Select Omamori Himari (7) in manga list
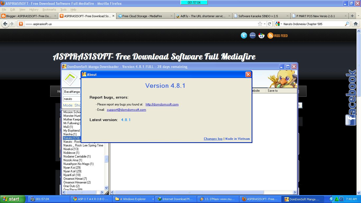 pyautogui.click(x=75, y=179)
